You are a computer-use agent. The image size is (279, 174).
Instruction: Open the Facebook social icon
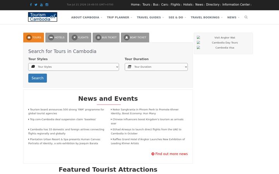point(31,5)
